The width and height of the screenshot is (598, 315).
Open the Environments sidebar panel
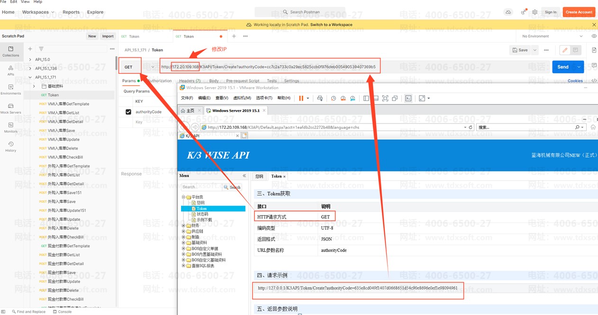point(10,90)
